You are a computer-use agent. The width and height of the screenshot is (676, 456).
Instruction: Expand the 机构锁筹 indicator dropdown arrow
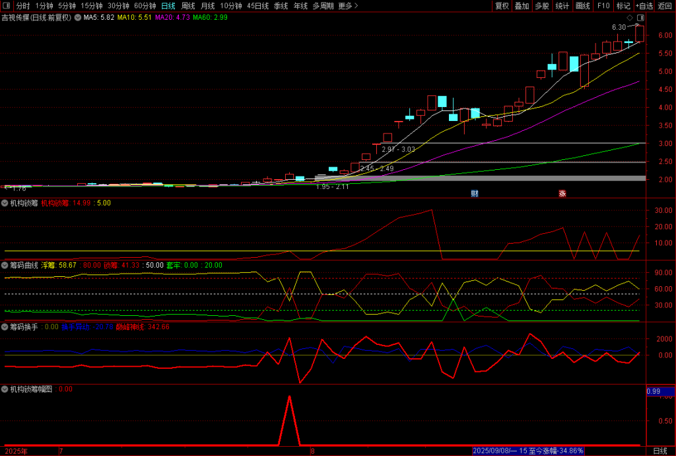point(5,203)
